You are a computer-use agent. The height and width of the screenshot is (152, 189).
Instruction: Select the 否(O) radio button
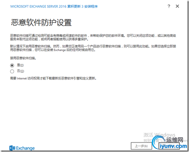click(x=12, y=71)
